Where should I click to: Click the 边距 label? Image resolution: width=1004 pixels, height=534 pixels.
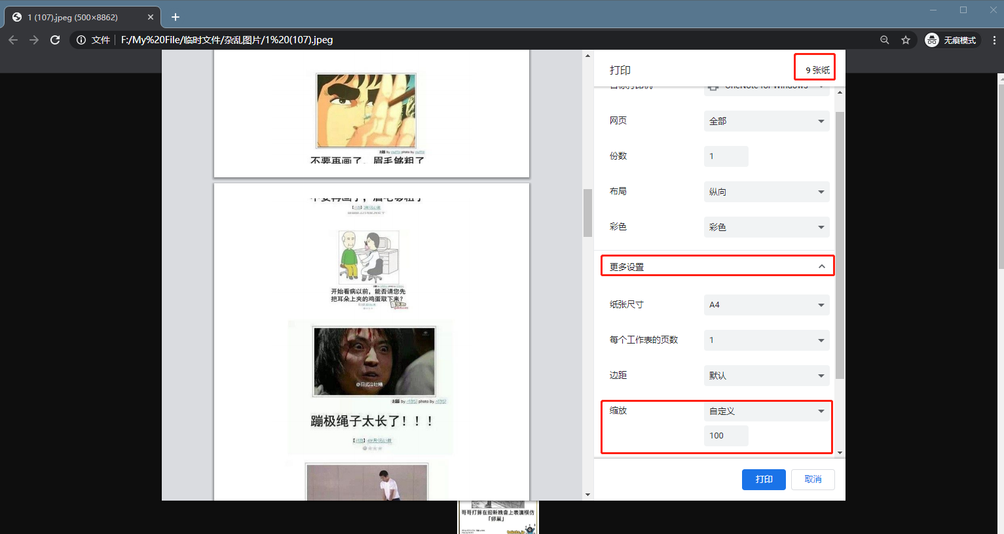pos(618,375)
